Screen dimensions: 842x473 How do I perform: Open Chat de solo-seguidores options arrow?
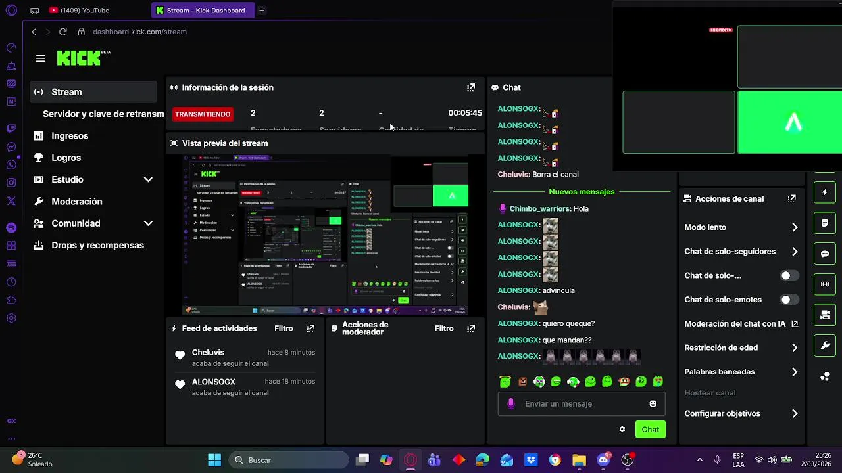click(795, 252)
